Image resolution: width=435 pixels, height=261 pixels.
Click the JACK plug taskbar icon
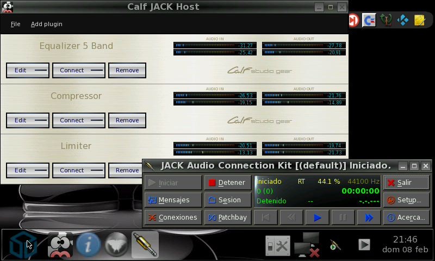point(145,245)
